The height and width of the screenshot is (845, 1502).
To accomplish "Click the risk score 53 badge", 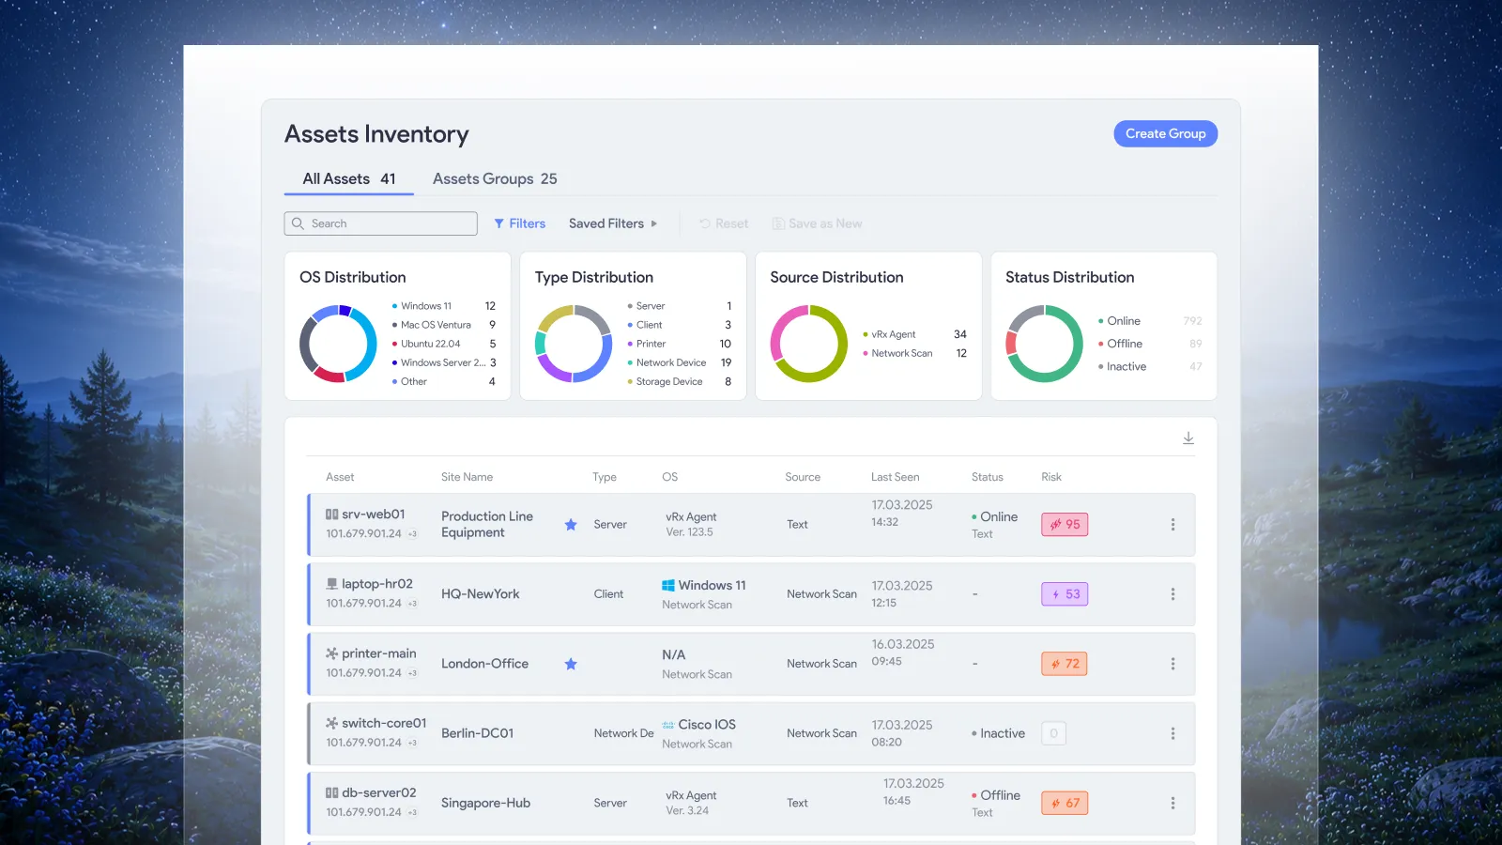I will pyautogui.click(x=1065, y=594).
